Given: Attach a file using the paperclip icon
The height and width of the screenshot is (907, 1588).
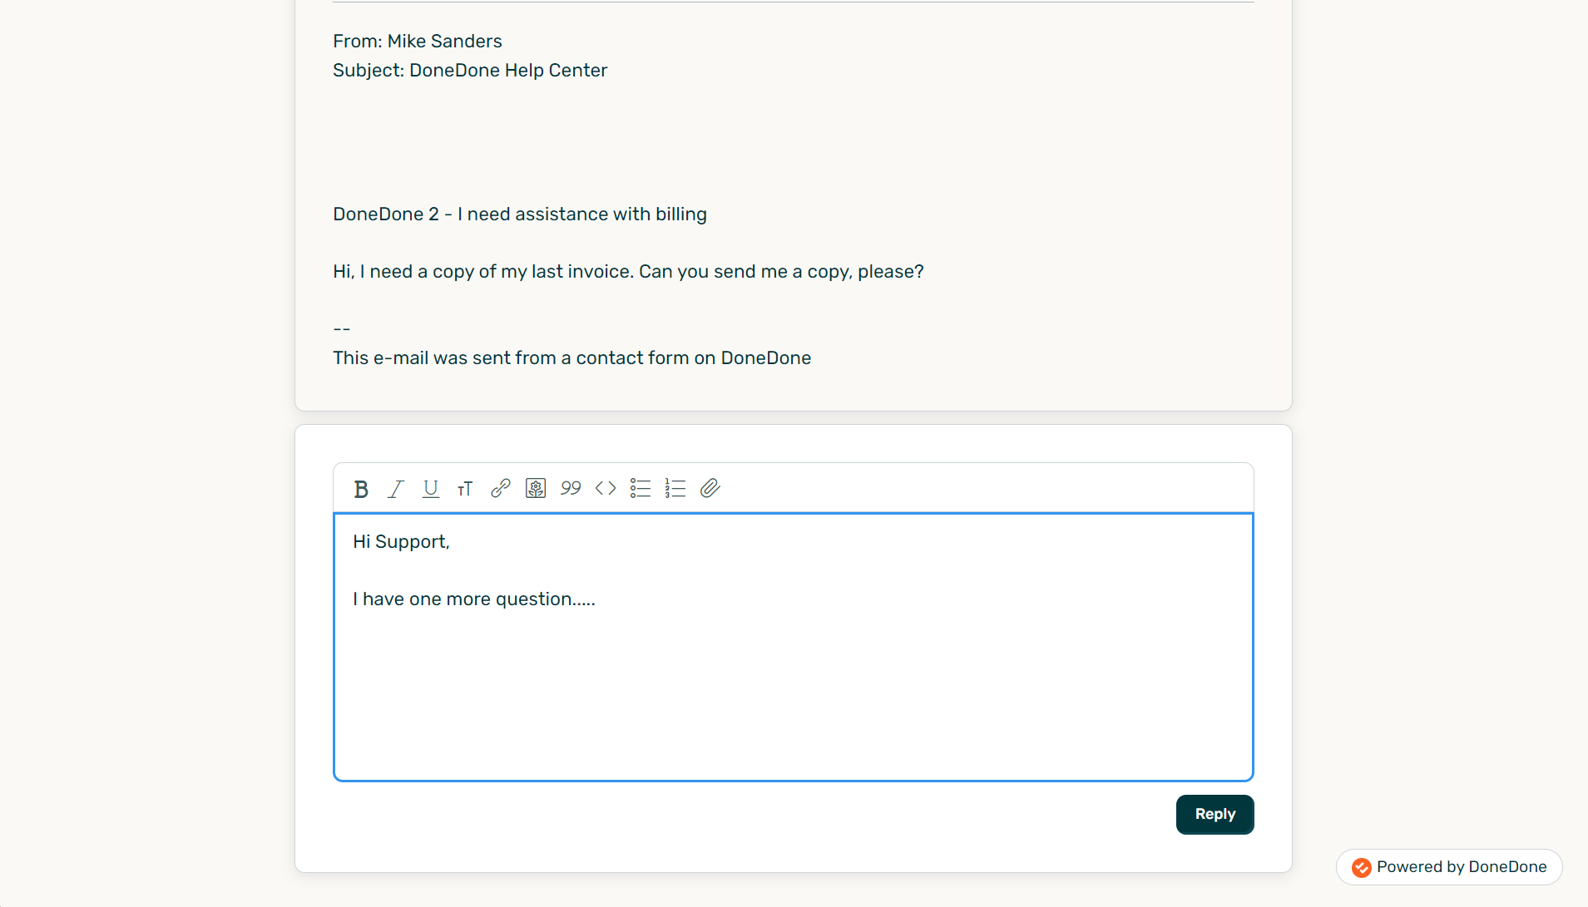Looking at the screenshot, I should click(710, 489).
